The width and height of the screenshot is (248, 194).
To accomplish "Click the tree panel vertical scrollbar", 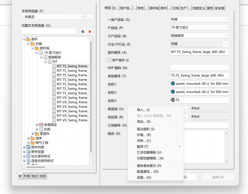I will (91, 97).
